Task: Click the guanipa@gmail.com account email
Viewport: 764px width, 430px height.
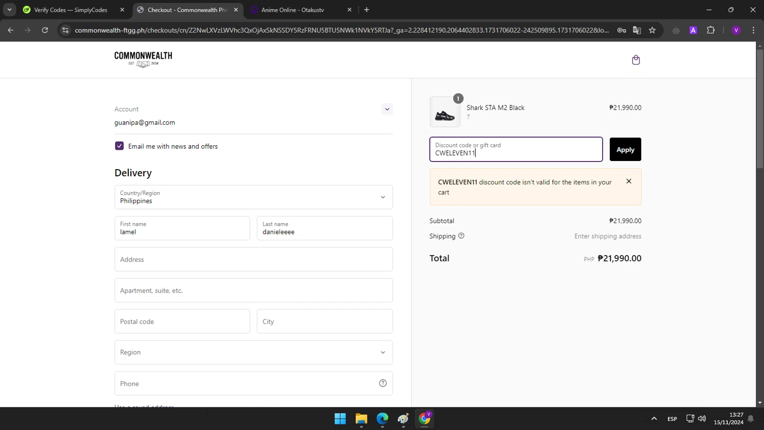Action: [145, 122]
